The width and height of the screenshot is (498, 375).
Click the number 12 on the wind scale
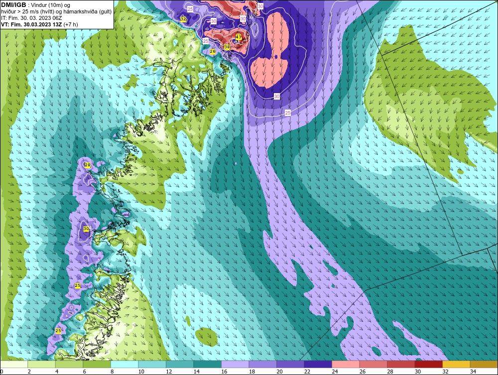click(x=169, y=372)
